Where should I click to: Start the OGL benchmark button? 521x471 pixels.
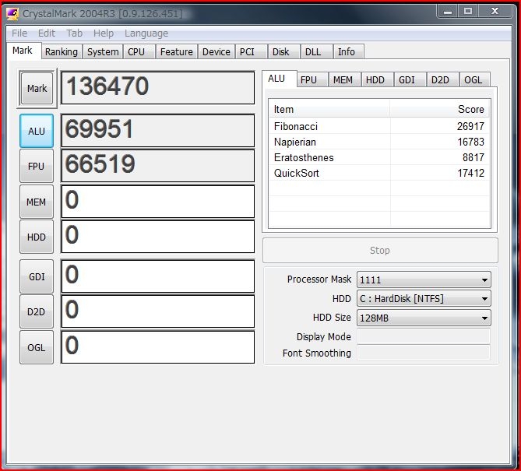[37, 347]
